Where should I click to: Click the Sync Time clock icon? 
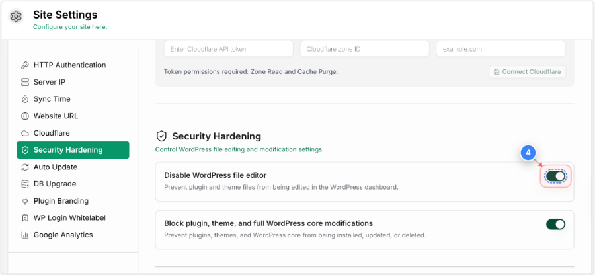click(x=25, y=99)
